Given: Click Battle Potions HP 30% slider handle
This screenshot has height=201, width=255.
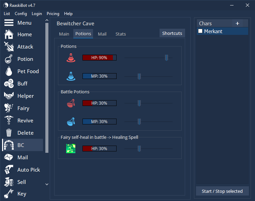Looking at the screenshot, I should (139, 103).
